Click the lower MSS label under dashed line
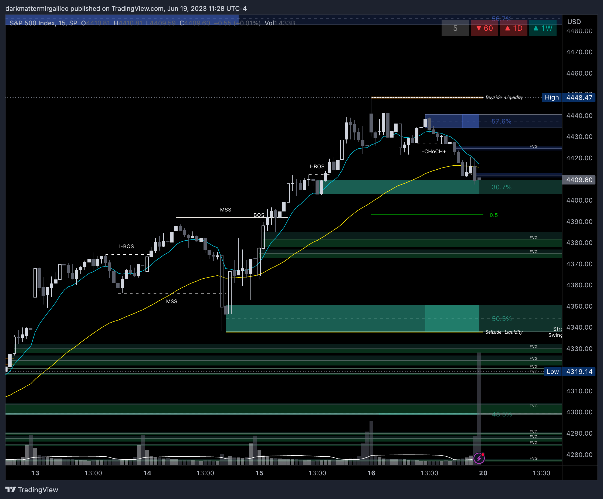603x499 pixels. (171, 301)
